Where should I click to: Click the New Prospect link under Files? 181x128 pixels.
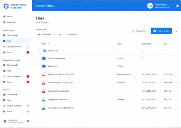pos(42,23)
